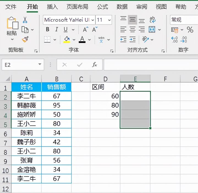Switch to the 插入 tab
This screenshot has height=193, width=198.
[x=53, y=7]
